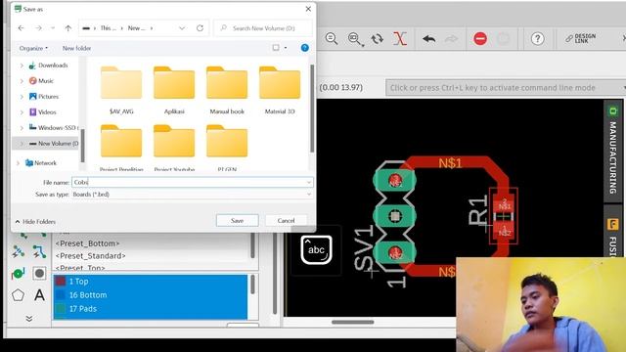Select the via tool icon

tap(39, 274)
